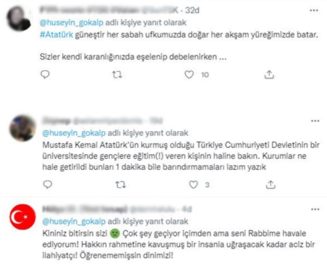Open @huseyin_gokalp mention in third tweet
This screenshot has height=265, width=327.
click(x=74, y=222)
